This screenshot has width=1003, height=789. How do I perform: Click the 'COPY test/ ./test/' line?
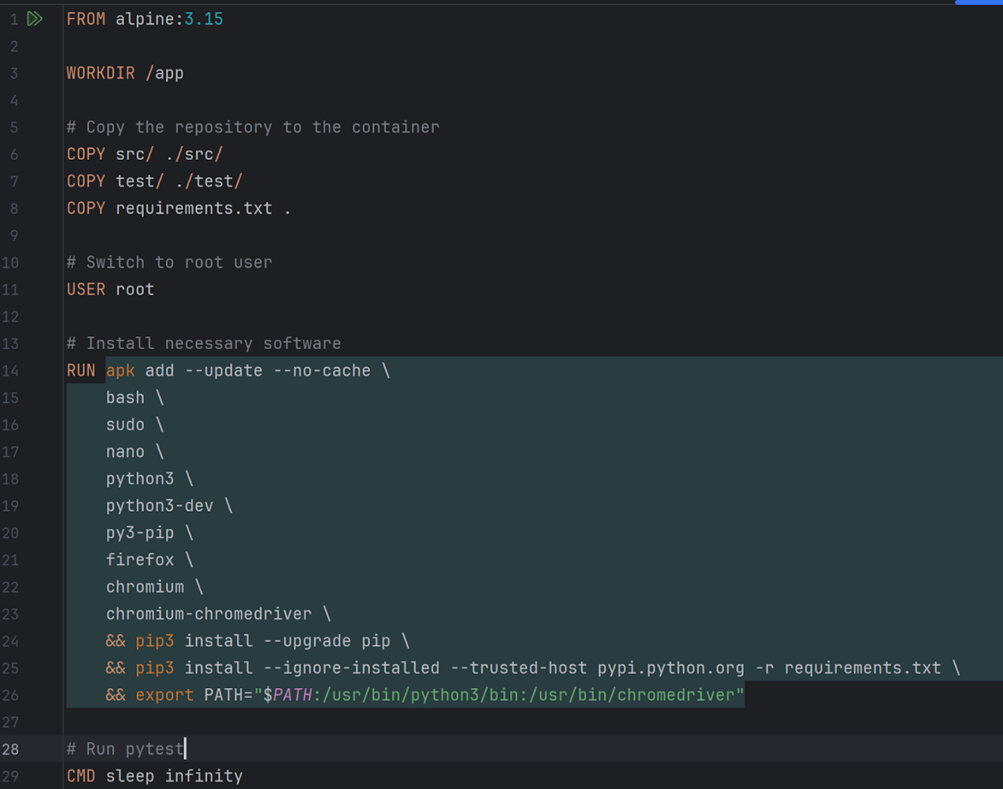(x=154, y=182)
